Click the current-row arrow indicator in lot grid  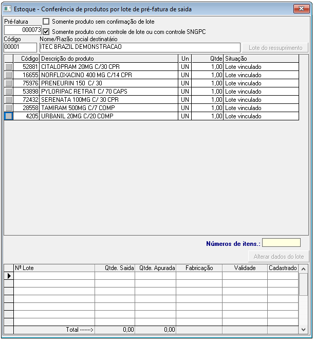pos(9,276)
